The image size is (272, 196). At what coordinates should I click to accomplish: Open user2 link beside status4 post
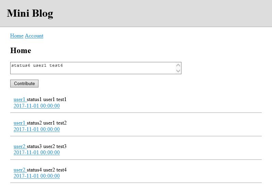(20, 170)
